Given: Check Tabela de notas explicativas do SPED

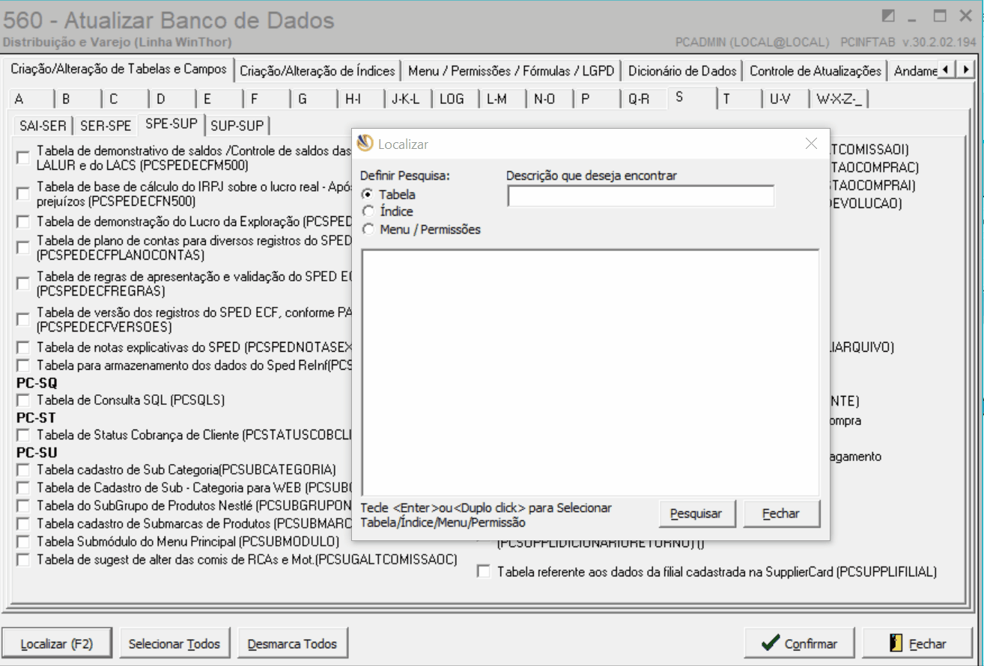Looking at the screenshot, I should (23, 348).
